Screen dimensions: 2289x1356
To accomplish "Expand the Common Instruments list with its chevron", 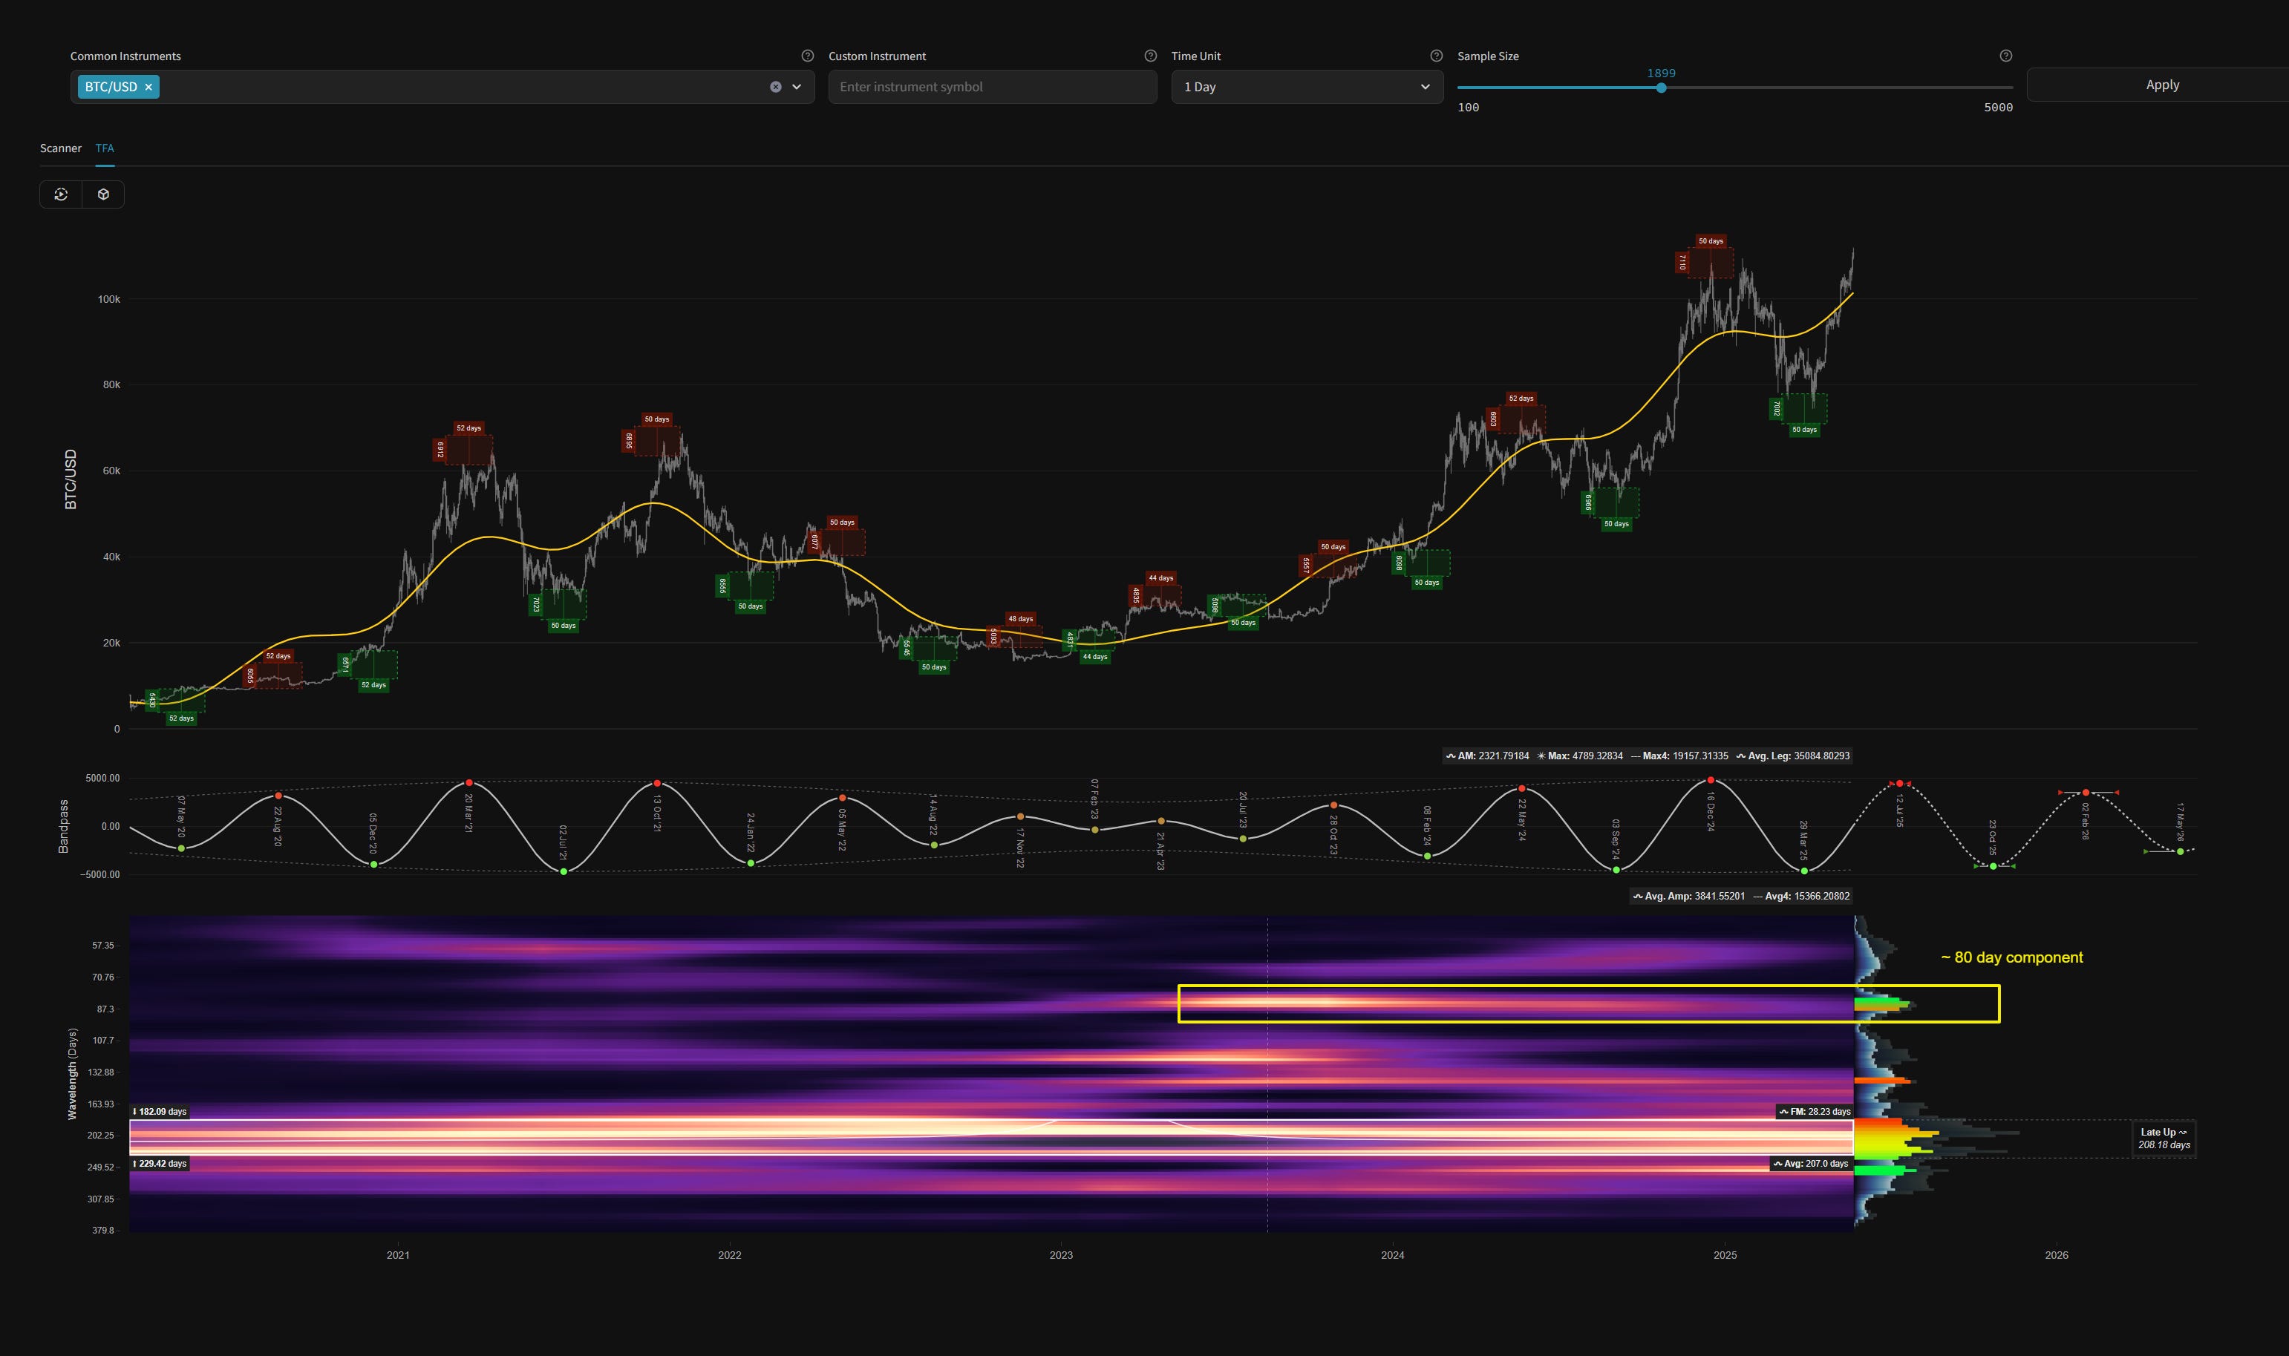I will tap(796, 86).
